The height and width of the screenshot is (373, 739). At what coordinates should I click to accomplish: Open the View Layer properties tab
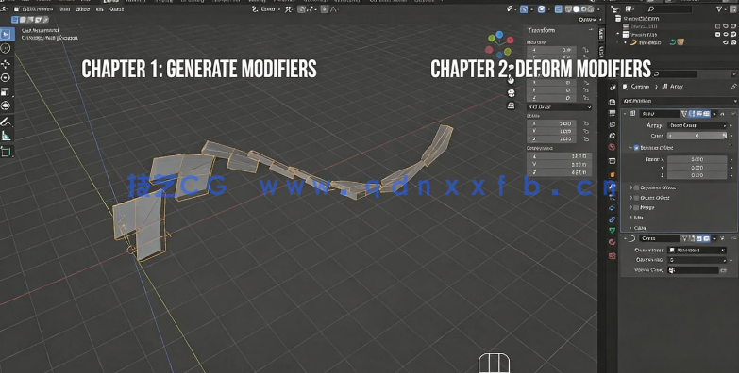613,124
